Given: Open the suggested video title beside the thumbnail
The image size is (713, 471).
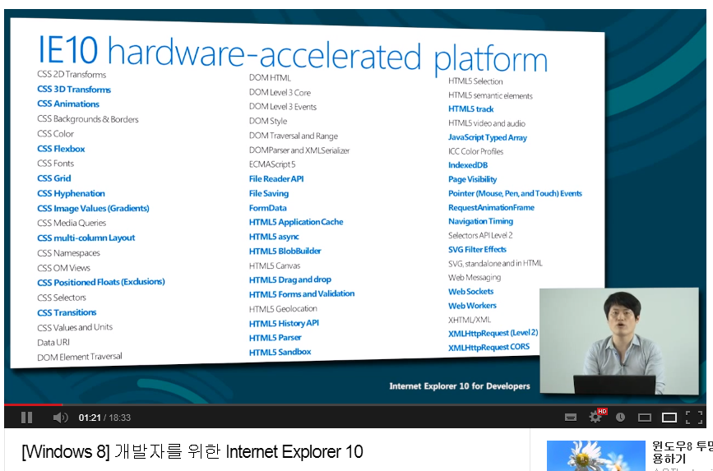Looking at the screenshot, I should coord(682,451).
